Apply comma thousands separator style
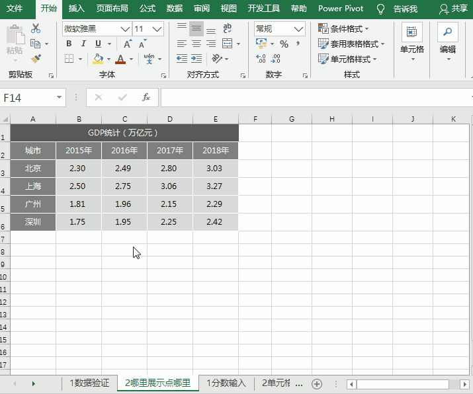This screenshot has height=394, width=473. (298, 44)
